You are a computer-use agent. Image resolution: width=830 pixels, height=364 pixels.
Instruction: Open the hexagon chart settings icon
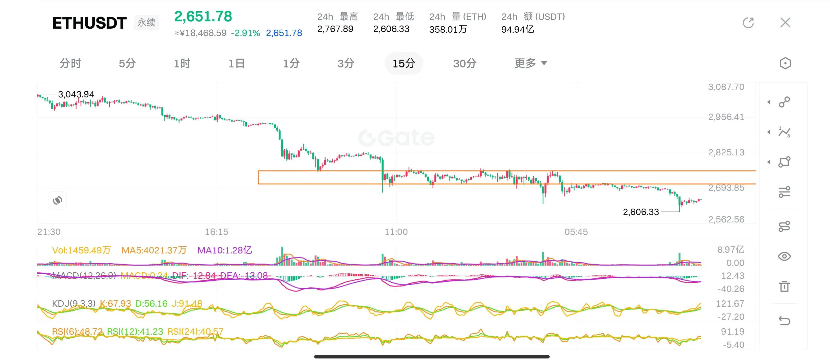click(785, 63)
